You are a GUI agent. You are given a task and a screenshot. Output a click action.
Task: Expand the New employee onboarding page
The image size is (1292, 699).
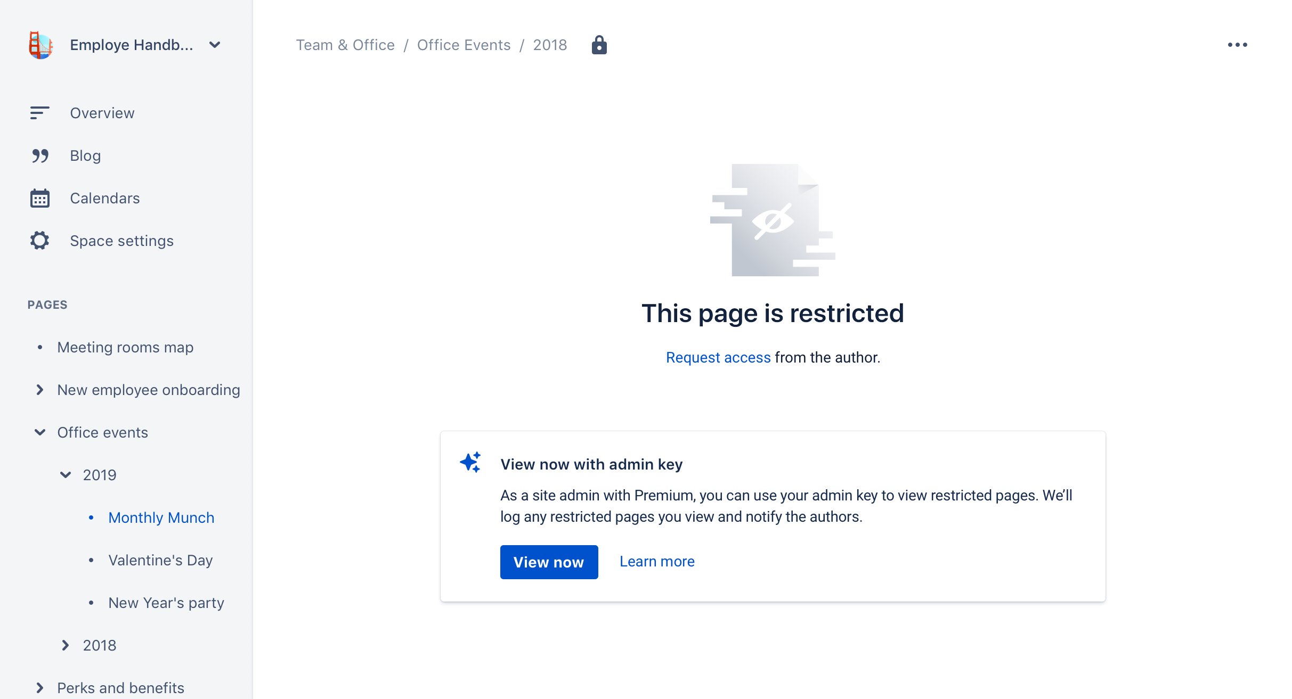point(39,390)
